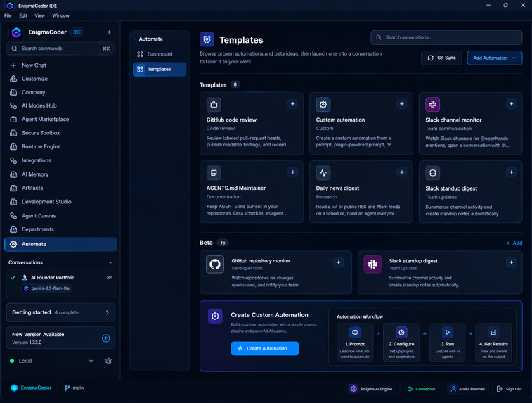Focus the Search automations field

(x=446, y=37)
